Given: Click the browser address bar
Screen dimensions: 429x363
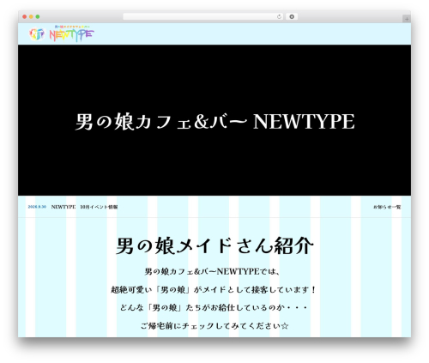Looking at the screenshot, I should pos(203,16).
